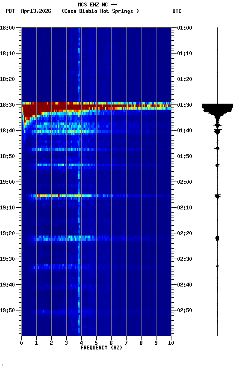Click frequency axis tick label '1'

click(36, 343)
